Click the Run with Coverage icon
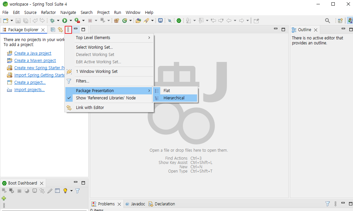The height and width of the screenshot is (211, 353). pos(77,21)
